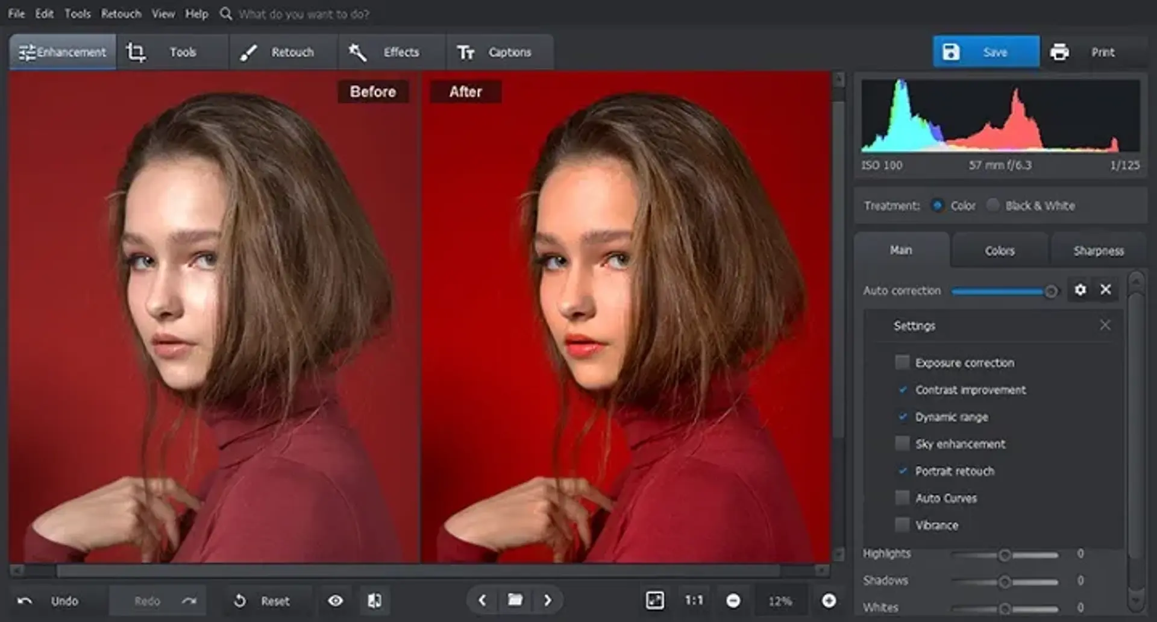This screenshot has height=622, width=1157.
Task: Click the 'What do you want to do?' search field
Action: [304, 14]
